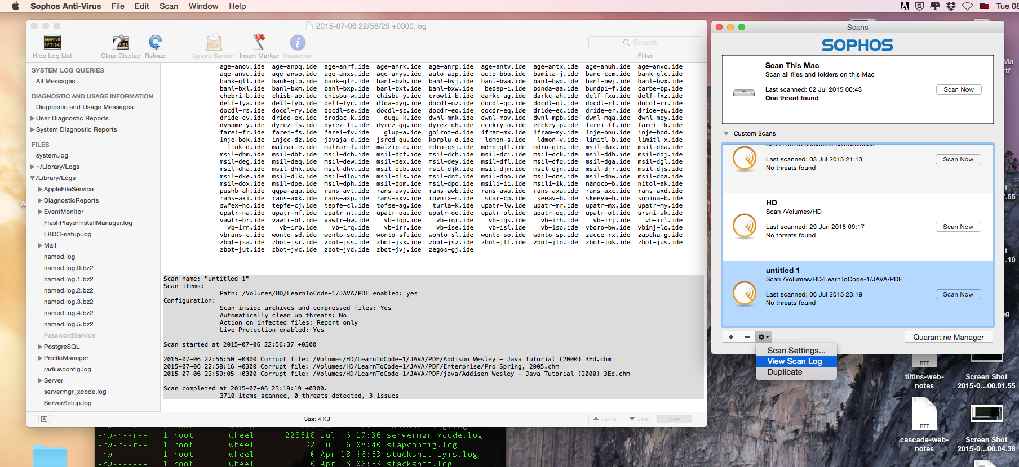Expand the ProfileManager folder
Image resolution: width=1019 pixels, height=467 pixels.
pyautogui.click(x=41, y=358)
